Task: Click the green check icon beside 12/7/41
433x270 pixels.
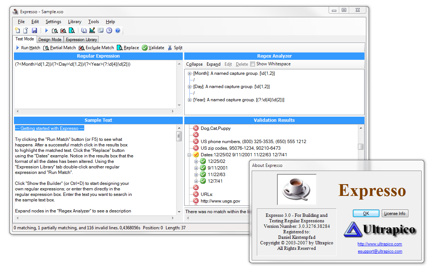Action: click(x=203, y=181)
